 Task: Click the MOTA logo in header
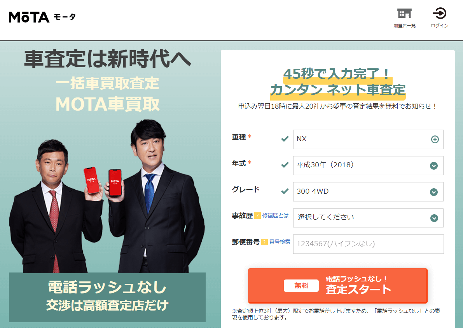pos(42,17)
